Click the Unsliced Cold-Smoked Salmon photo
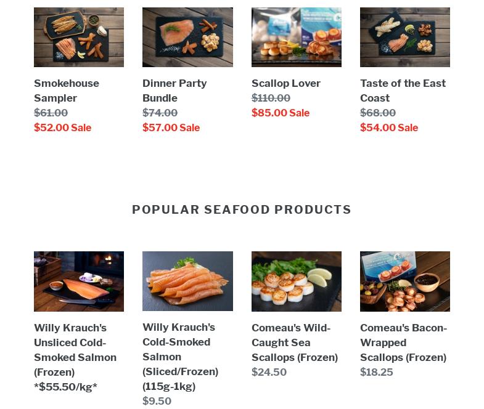Screen dimensions: 484x409 coord(78,281)
